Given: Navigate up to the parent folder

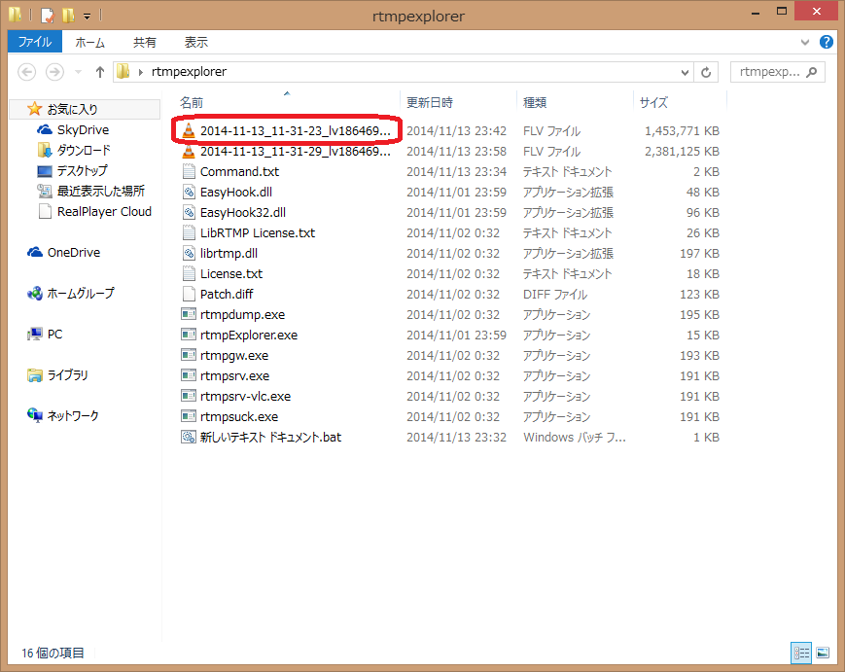Looking at the screenshot, I should 100,71.
